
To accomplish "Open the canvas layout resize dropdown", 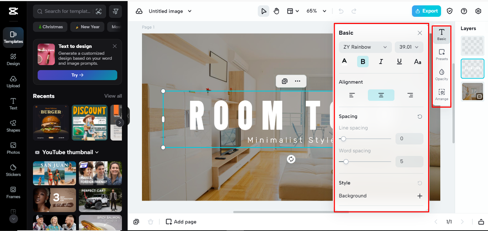I will point(293,11).
